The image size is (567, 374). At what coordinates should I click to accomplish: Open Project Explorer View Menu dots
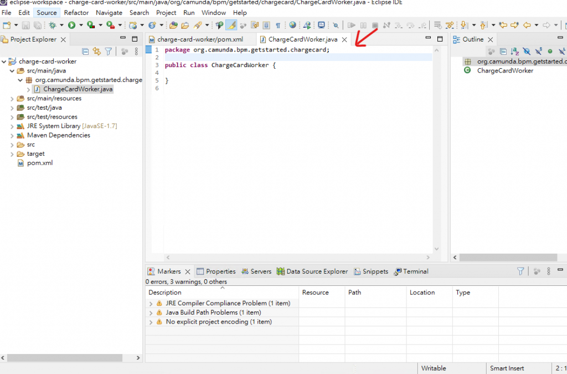pos(136,52)
